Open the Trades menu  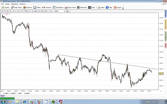(x=7, y=4)
